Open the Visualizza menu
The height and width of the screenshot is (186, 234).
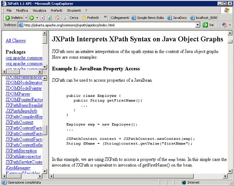coord(39,11)
